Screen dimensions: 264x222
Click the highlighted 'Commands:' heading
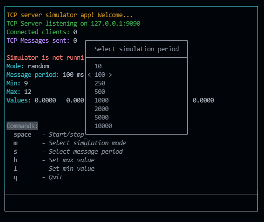click(22, 126)
